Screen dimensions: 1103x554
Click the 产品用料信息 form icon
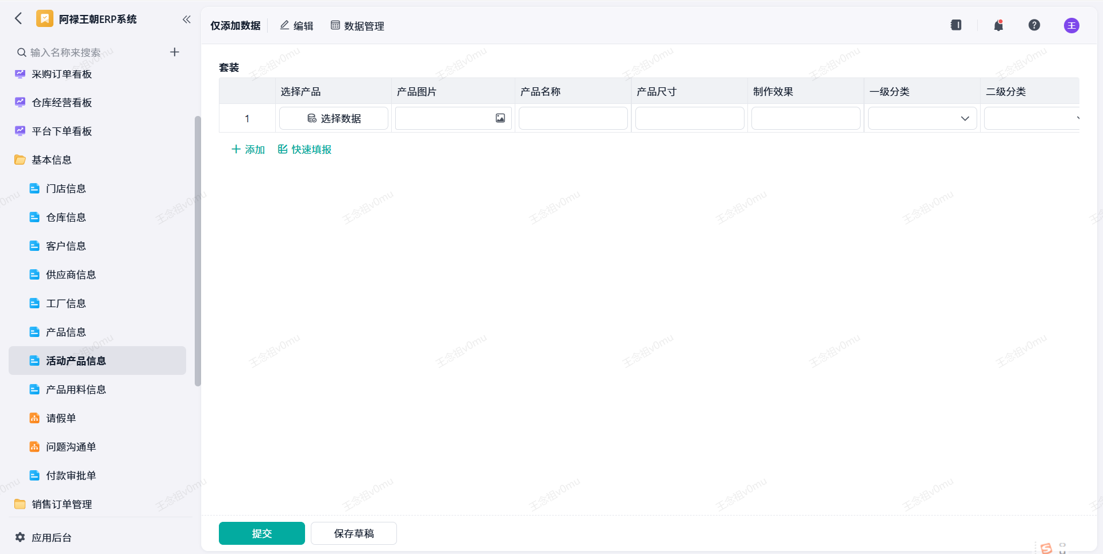click(x=34, y=389)
